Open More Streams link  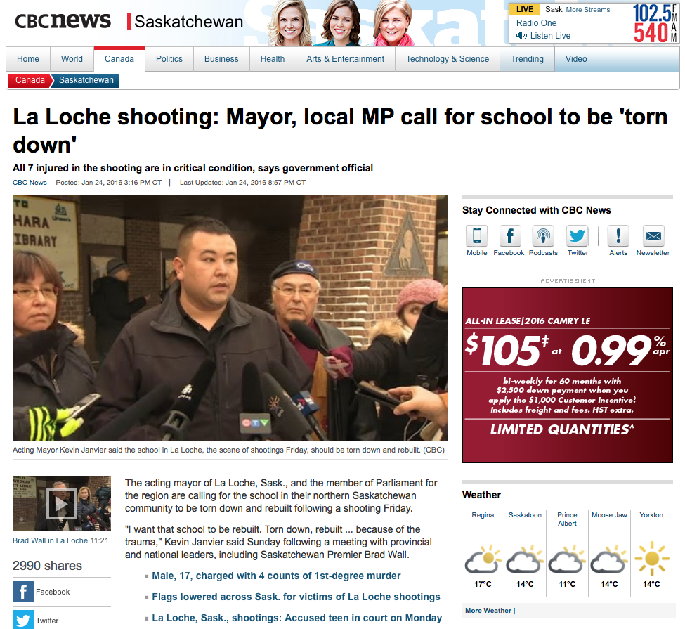(x=588, y=10)
